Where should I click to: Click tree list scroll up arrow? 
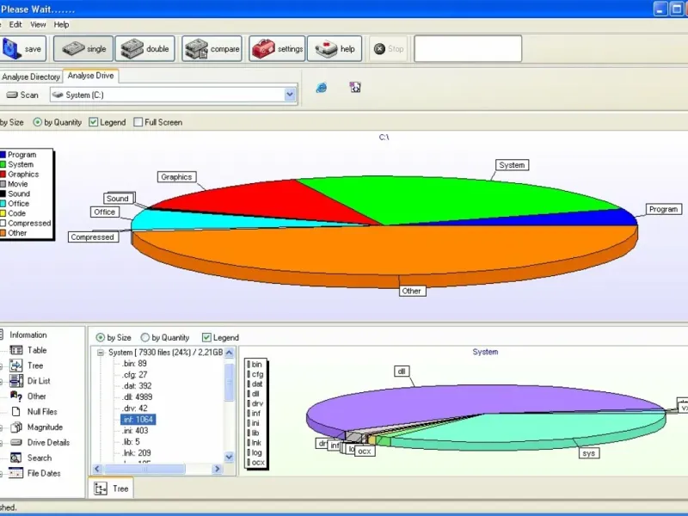coord(229,353)
